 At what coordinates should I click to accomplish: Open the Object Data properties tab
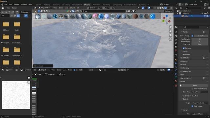[x=176, y=77]
